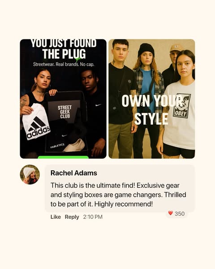Click the Adidas logo on the white bag
The image size is (215, 269).
click(x=39, y=128)
